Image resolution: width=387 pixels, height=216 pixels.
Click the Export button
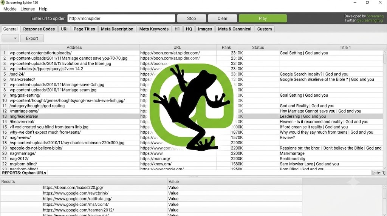(x=32, y=38)
